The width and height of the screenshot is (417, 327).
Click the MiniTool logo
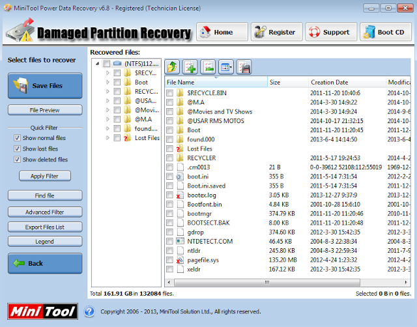pyautogui.click(x=43, y=311)
